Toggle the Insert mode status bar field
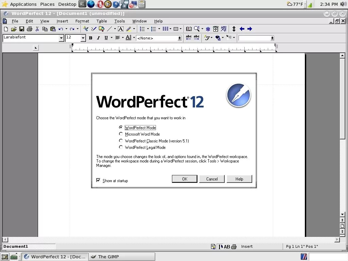 [247, 246]
